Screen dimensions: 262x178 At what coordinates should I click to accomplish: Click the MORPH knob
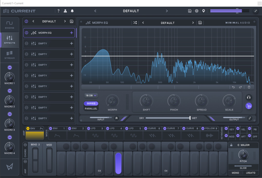pyautogui.click(x=112, y=101)
